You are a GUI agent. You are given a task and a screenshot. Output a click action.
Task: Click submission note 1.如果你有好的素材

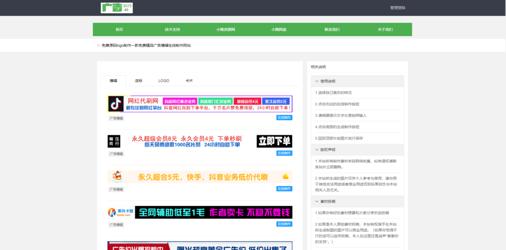(x=352, y=213)
